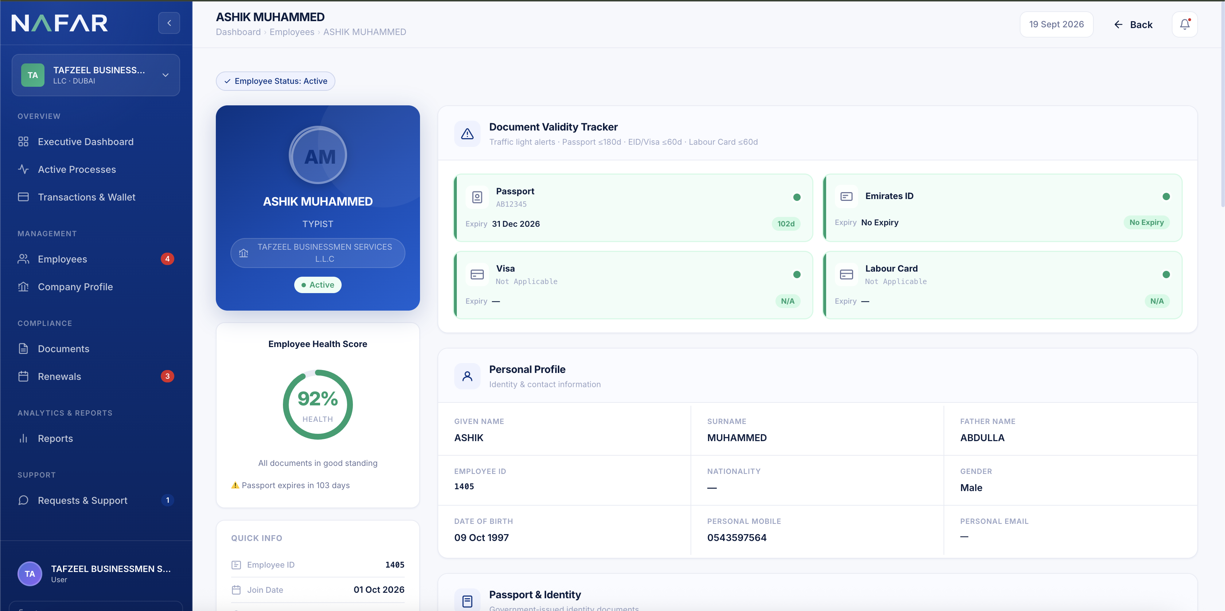Click the 102d passport badge
This screenshot has height=611, width=1225.
click(786, 223)
